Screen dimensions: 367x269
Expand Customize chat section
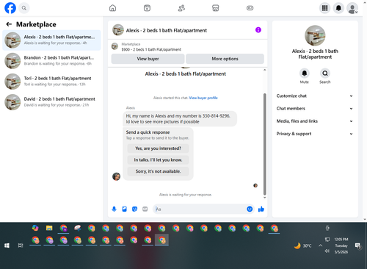coord(315,96)
